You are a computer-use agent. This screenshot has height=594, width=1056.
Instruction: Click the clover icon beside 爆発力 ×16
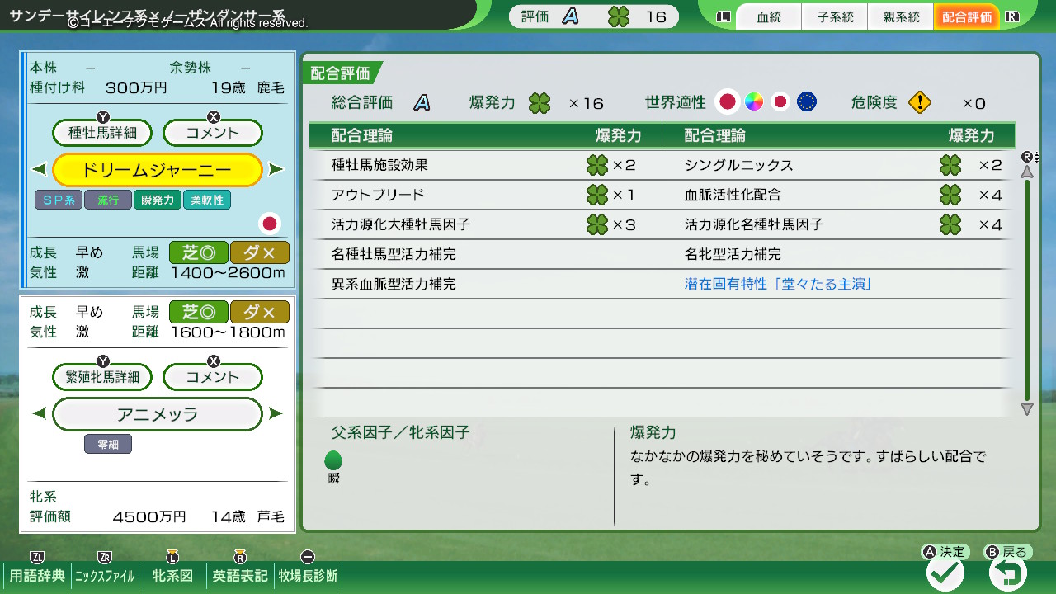(540, 103)
